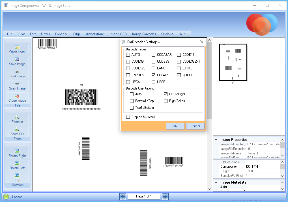Enable UPCA barcode type
Screen dimensions: 288x202
[128, 82]
